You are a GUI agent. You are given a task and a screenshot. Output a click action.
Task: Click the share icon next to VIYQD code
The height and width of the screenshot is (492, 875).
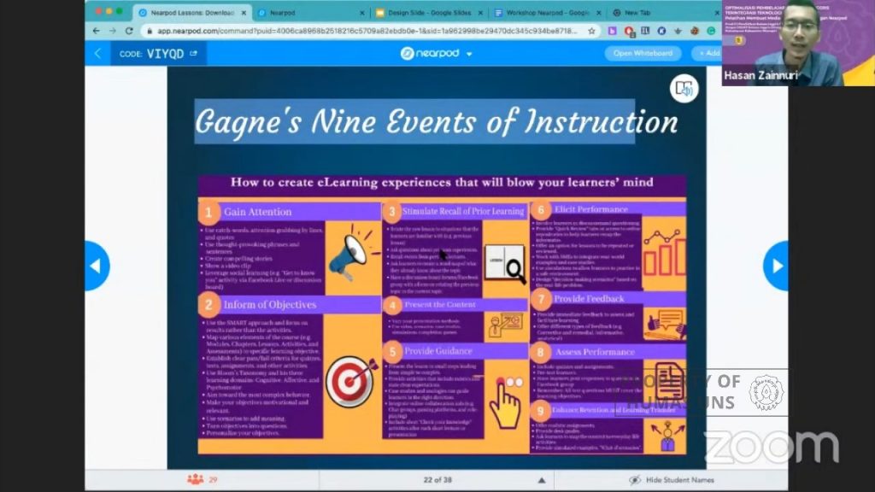pyautogui.click(x=194, y=54)
